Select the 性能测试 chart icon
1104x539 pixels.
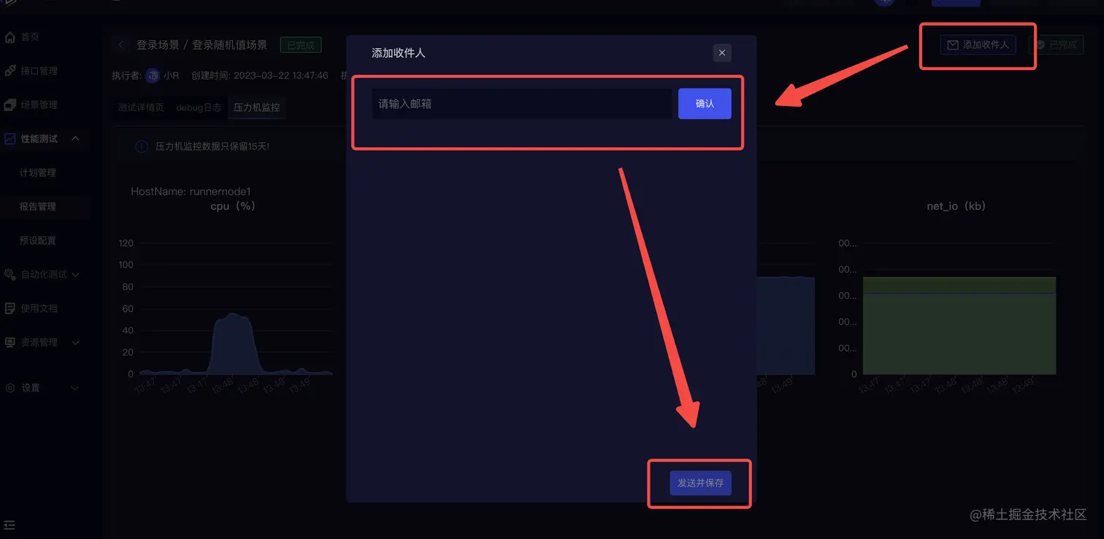[10, 139]
